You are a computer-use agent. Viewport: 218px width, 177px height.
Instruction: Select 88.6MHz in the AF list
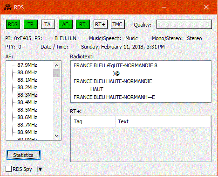tap(27, 117)
